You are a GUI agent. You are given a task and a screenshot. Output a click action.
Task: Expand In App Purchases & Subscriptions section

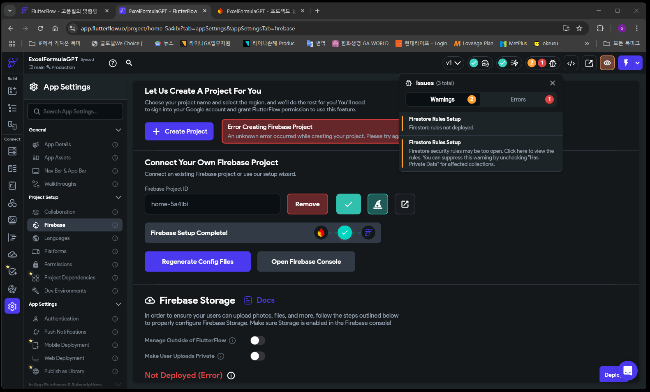[x=118, y=385]
